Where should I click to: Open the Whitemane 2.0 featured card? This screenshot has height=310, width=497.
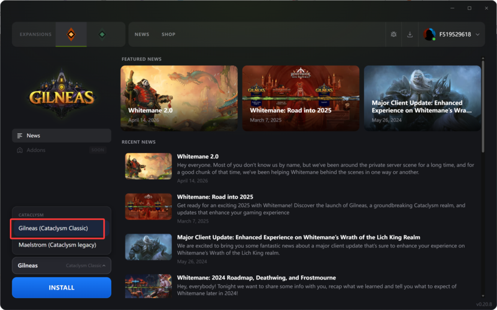(x=179, y=98)
